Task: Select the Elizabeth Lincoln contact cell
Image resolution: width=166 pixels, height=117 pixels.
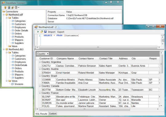Action: (88, 90)
